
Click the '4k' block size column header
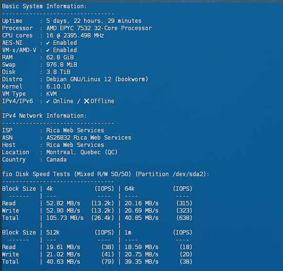50,189
